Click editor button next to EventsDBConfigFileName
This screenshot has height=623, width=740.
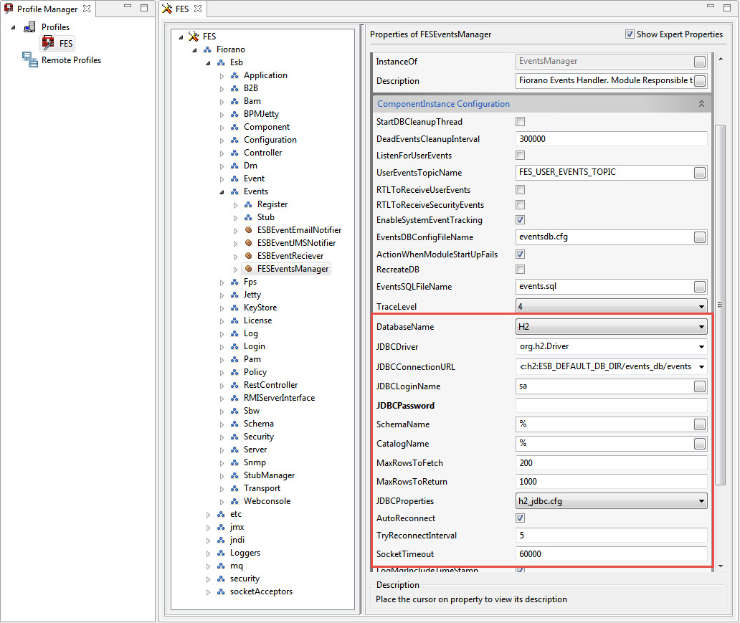pos(700,237)
